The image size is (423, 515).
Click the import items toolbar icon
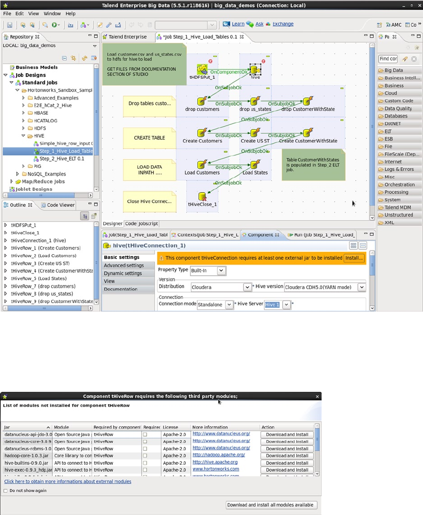click(70, 25)
